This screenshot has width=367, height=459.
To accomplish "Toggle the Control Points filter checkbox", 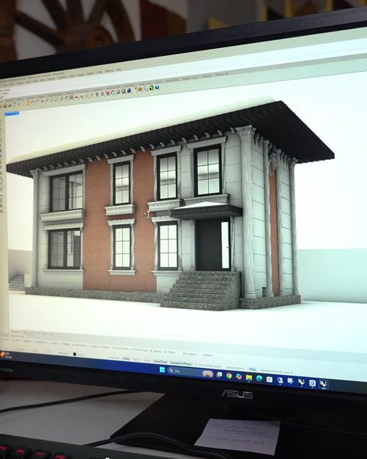I will (120, 348).
